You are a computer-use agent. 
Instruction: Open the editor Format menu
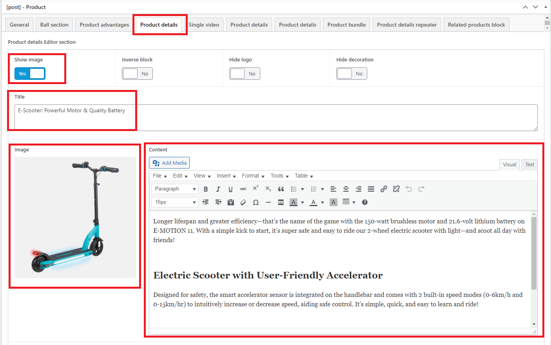click(253, 176)
